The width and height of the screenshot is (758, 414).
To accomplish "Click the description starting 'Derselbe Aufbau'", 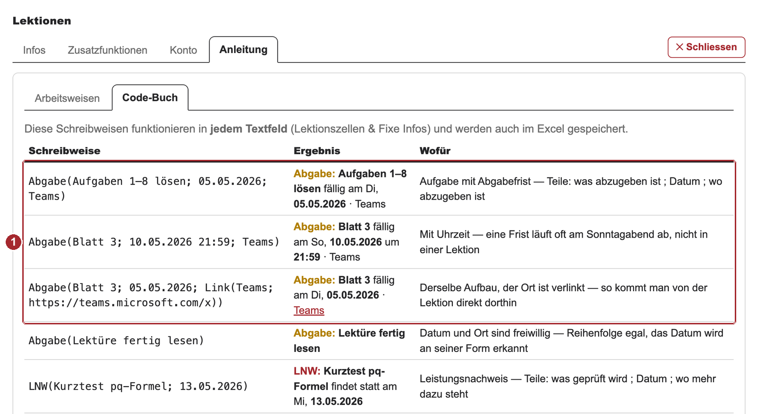I will coord(563,295).
